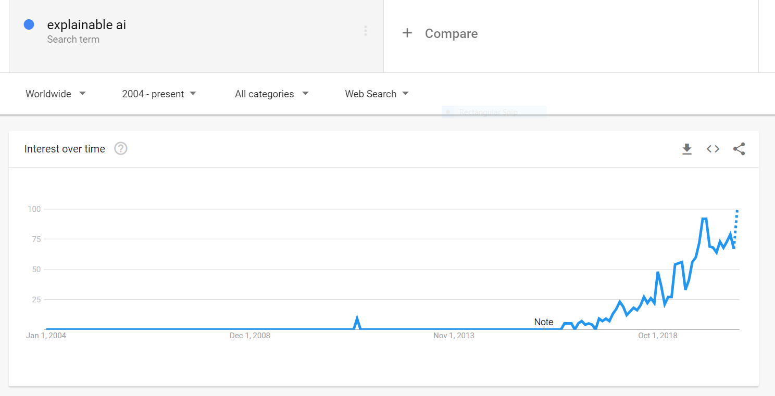This screenshot has height=396, width=775.
Task: Download the Interest over time data
Action: pyautogui.click(x=687, y=149)
